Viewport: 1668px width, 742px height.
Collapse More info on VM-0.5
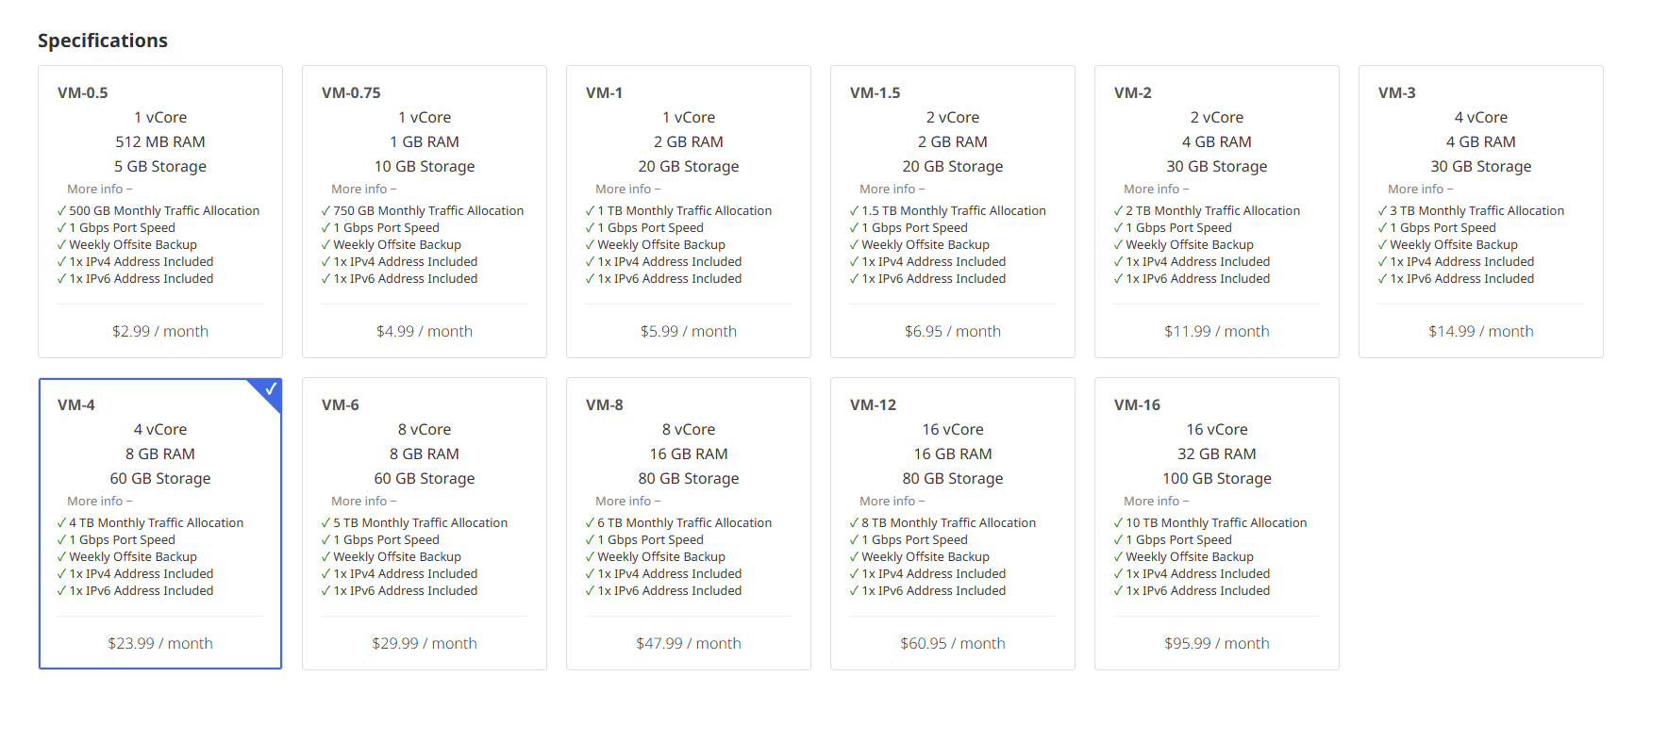coord(99,190)
